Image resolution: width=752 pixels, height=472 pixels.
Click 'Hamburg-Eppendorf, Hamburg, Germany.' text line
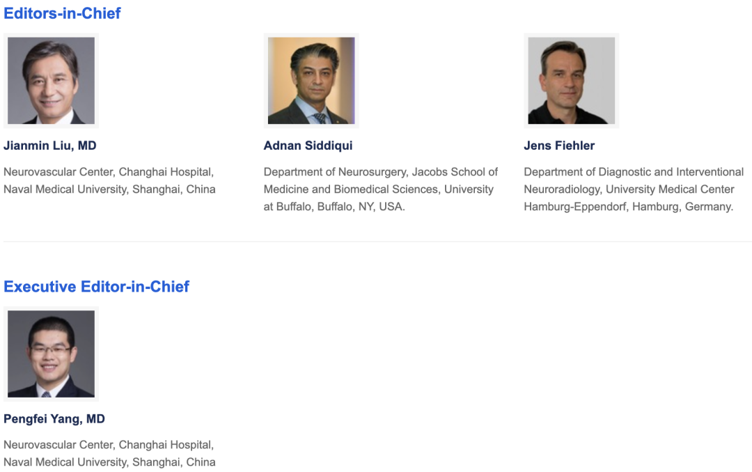(x=628, y=207)
